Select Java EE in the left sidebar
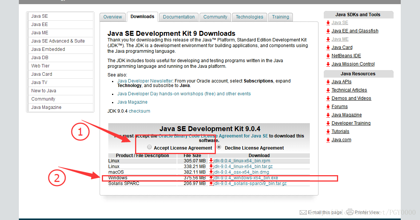Screen dimensions: 420x220 click(x=60, y=24)
